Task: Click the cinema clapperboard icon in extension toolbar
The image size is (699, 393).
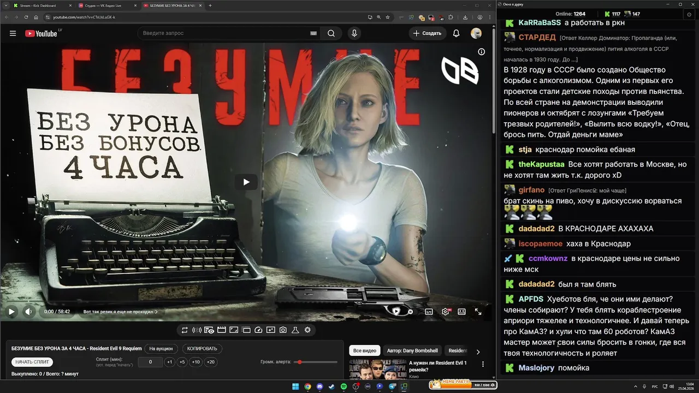Action: pyautogui.click(x=221, y=330)
